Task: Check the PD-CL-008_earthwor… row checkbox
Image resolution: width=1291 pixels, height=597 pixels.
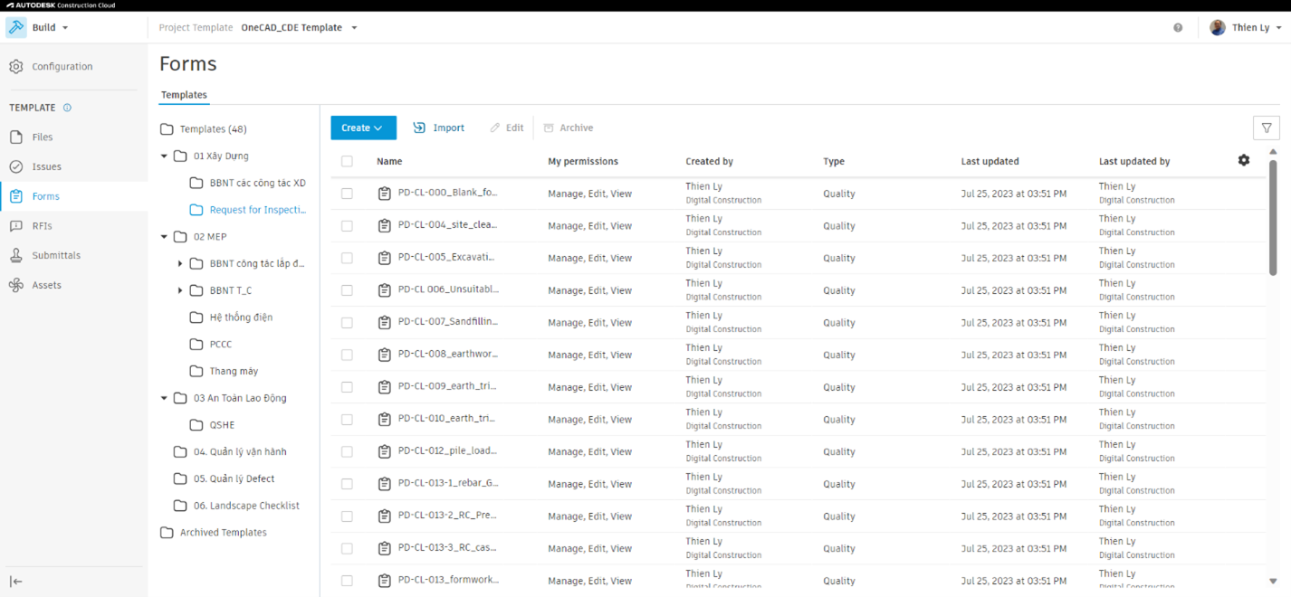Action: [x=347, y=355]
